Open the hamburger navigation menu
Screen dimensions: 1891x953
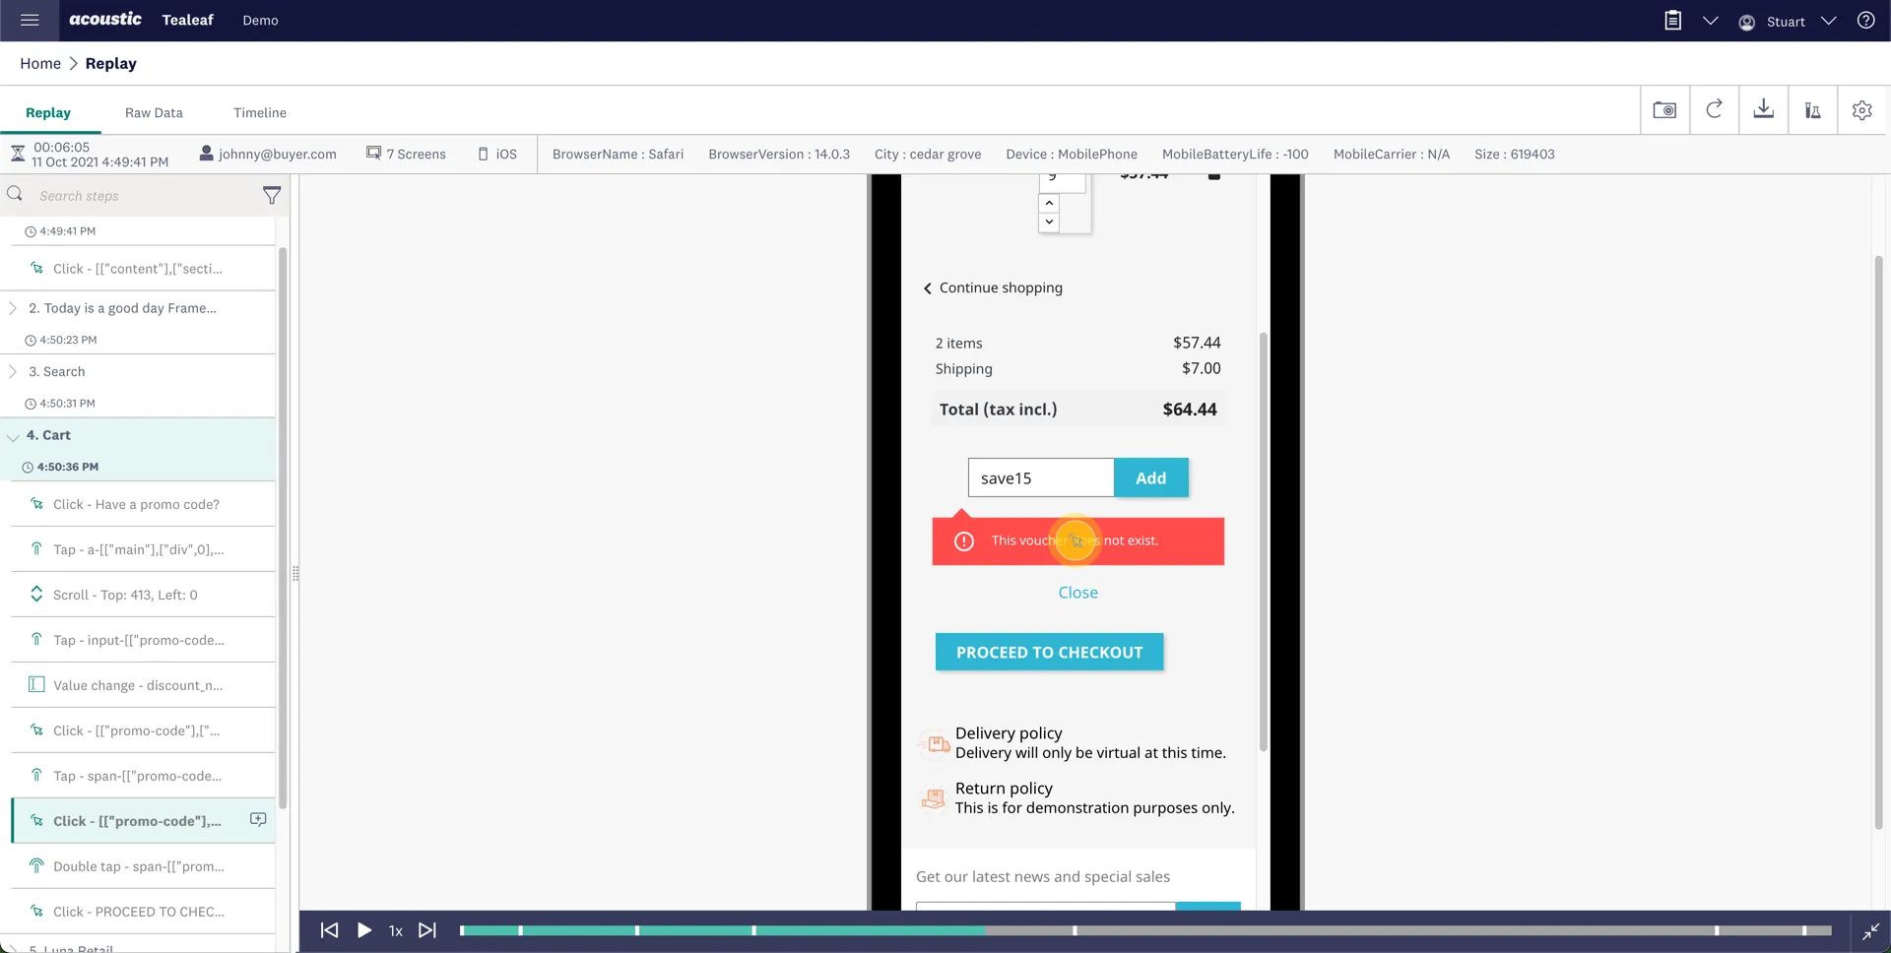[x=30, y=20]
